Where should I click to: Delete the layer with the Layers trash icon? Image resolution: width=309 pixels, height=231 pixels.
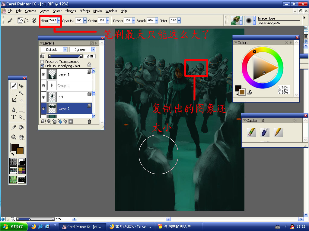tap(89, 122)
